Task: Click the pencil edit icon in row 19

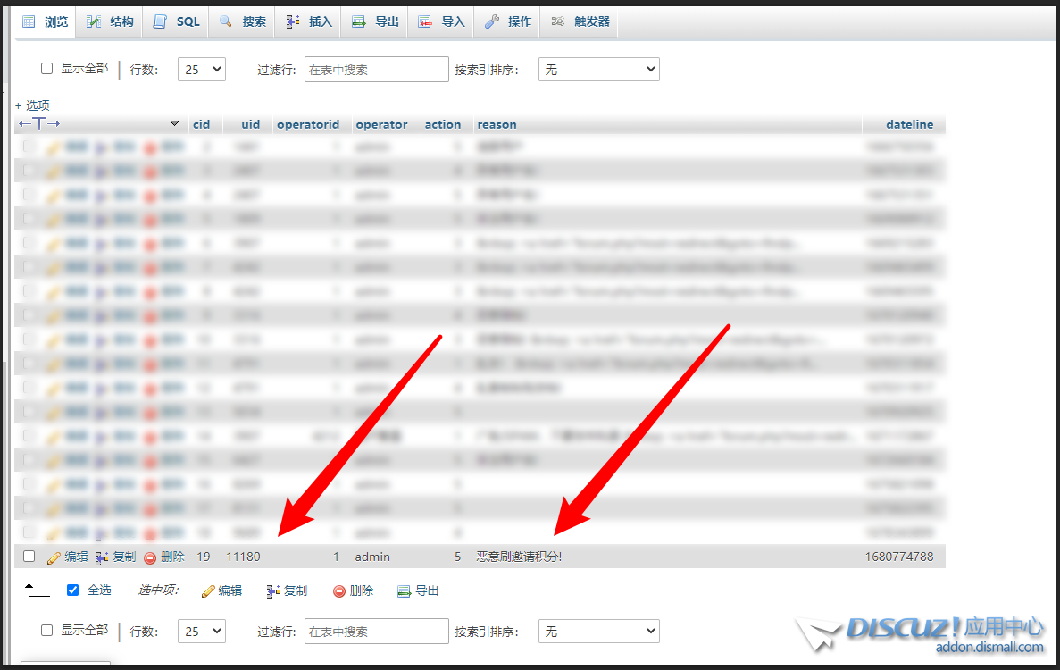Action: point(54,557)
